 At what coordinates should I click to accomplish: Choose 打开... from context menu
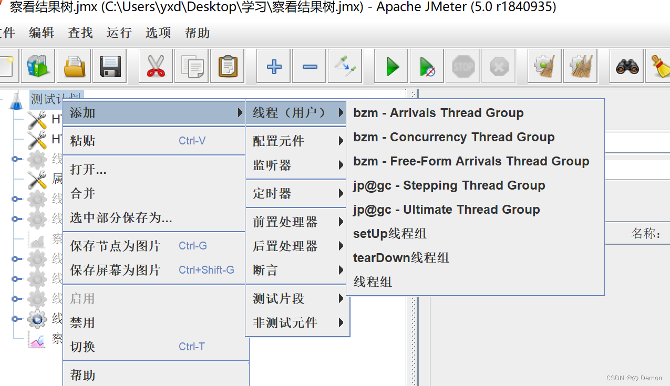(154, 169)
